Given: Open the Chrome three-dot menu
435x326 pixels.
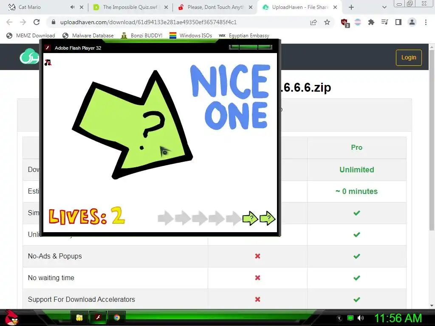Looking at the screenshot, I should click(x=426, y=22).
